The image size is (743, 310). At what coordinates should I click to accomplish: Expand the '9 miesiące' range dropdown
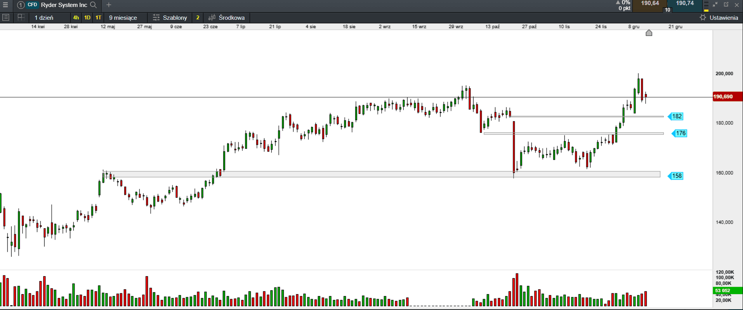(x=123, y=17)
